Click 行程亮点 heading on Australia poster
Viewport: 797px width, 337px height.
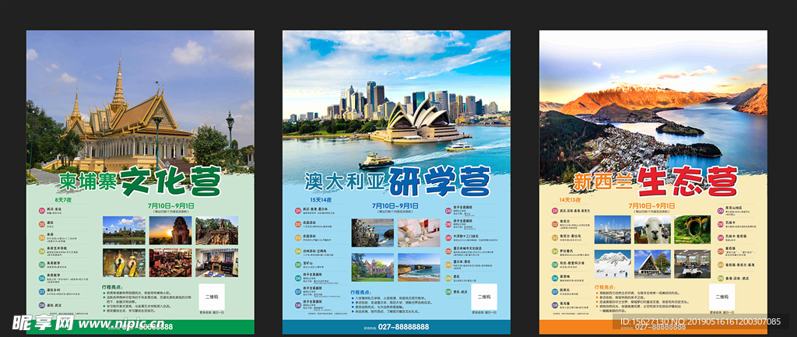point(361,293)
